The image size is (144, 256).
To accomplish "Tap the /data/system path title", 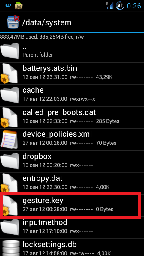I will [x=47, y=22].
